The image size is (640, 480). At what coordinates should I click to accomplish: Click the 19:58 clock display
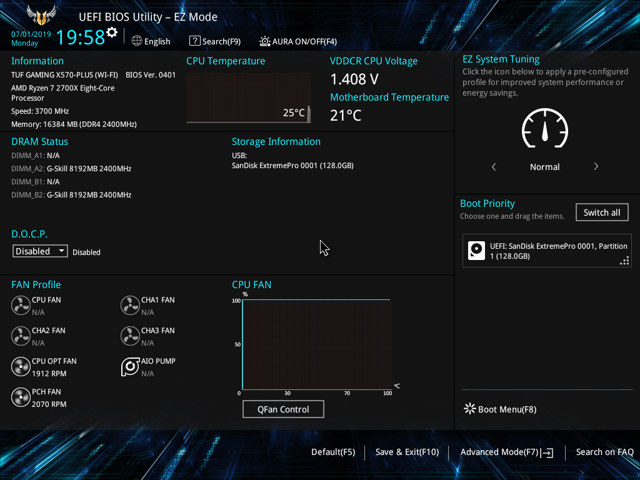pos(81,37)
